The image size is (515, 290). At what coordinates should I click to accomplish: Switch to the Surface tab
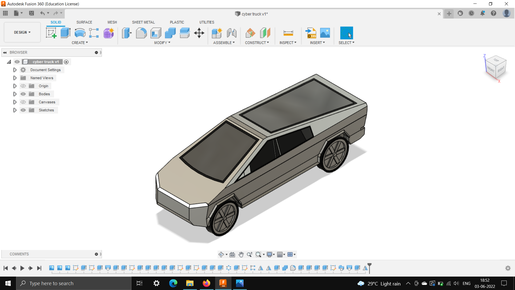[84, 22]
